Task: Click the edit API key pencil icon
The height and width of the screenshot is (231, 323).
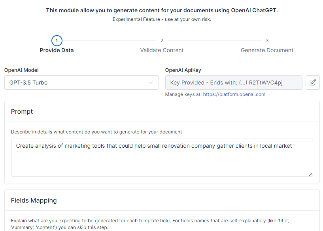Action: click(x=312, y=83)
